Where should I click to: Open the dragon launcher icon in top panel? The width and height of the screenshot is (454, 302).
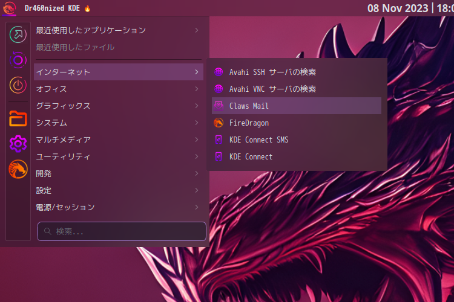tap(9, 8)
